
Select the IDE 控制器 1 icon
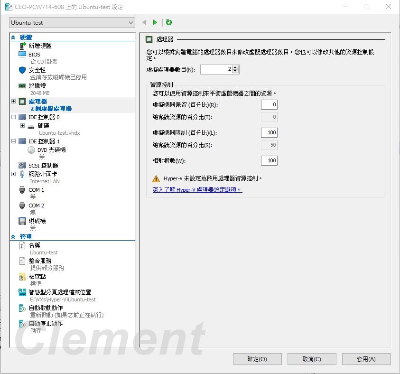(x=22, y=141)
